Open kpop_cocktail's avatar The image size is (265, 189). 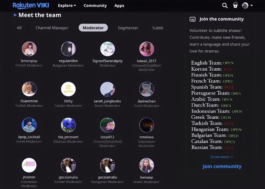[x=29, y=125]
